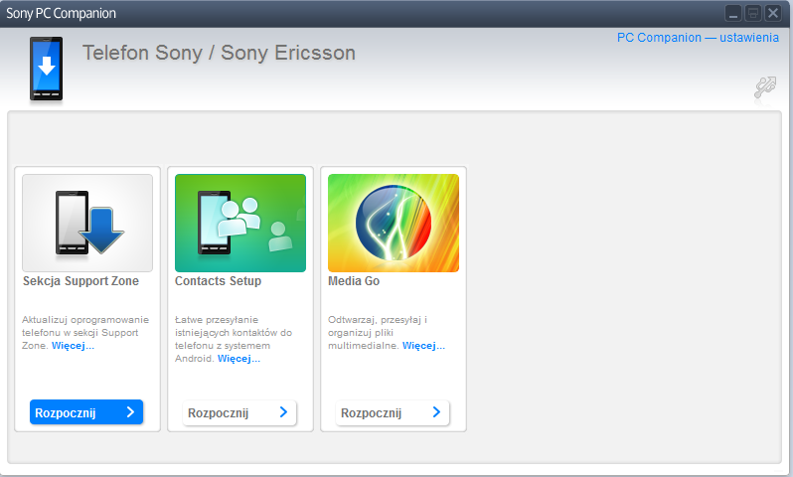Viewport: 793px width, 477px height.
Task: Maximize the Sony PC Companion window
Action: (753, 13)
